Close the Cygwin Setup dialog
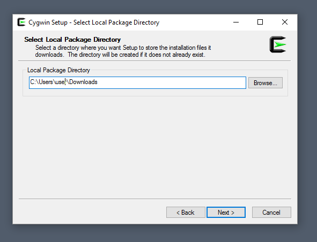This screenshot has width=317, height=242. tap(285, 22)
